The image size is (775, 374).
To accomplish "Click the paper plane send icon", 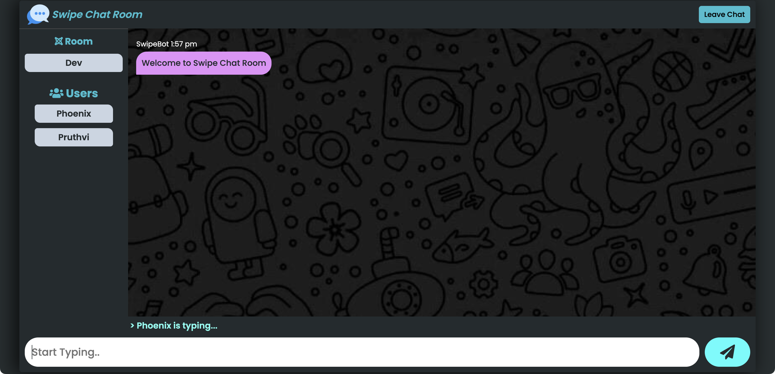I will tap(727, 352).
